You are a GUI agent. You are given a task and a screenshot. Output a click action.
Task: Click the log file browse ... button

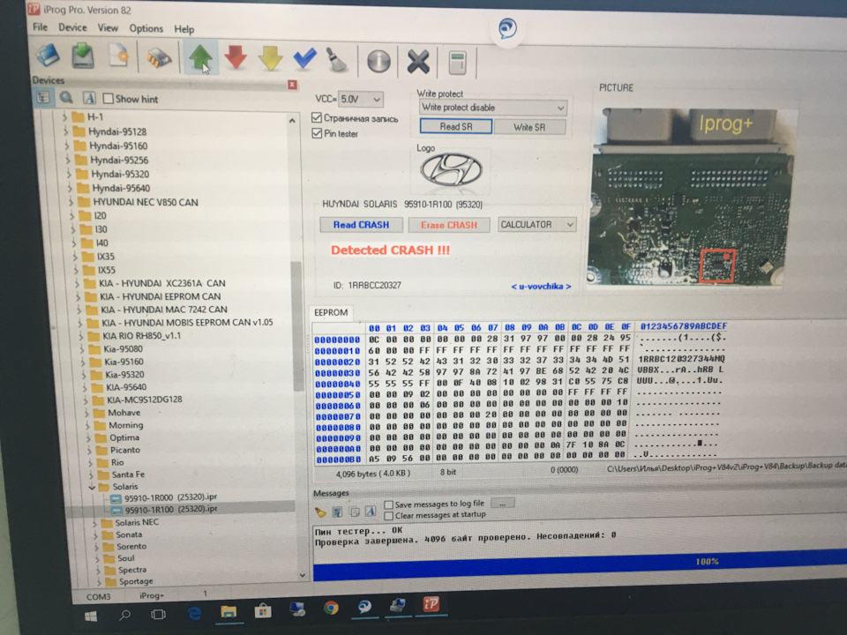pyautogui.click(x=502, y=504)
